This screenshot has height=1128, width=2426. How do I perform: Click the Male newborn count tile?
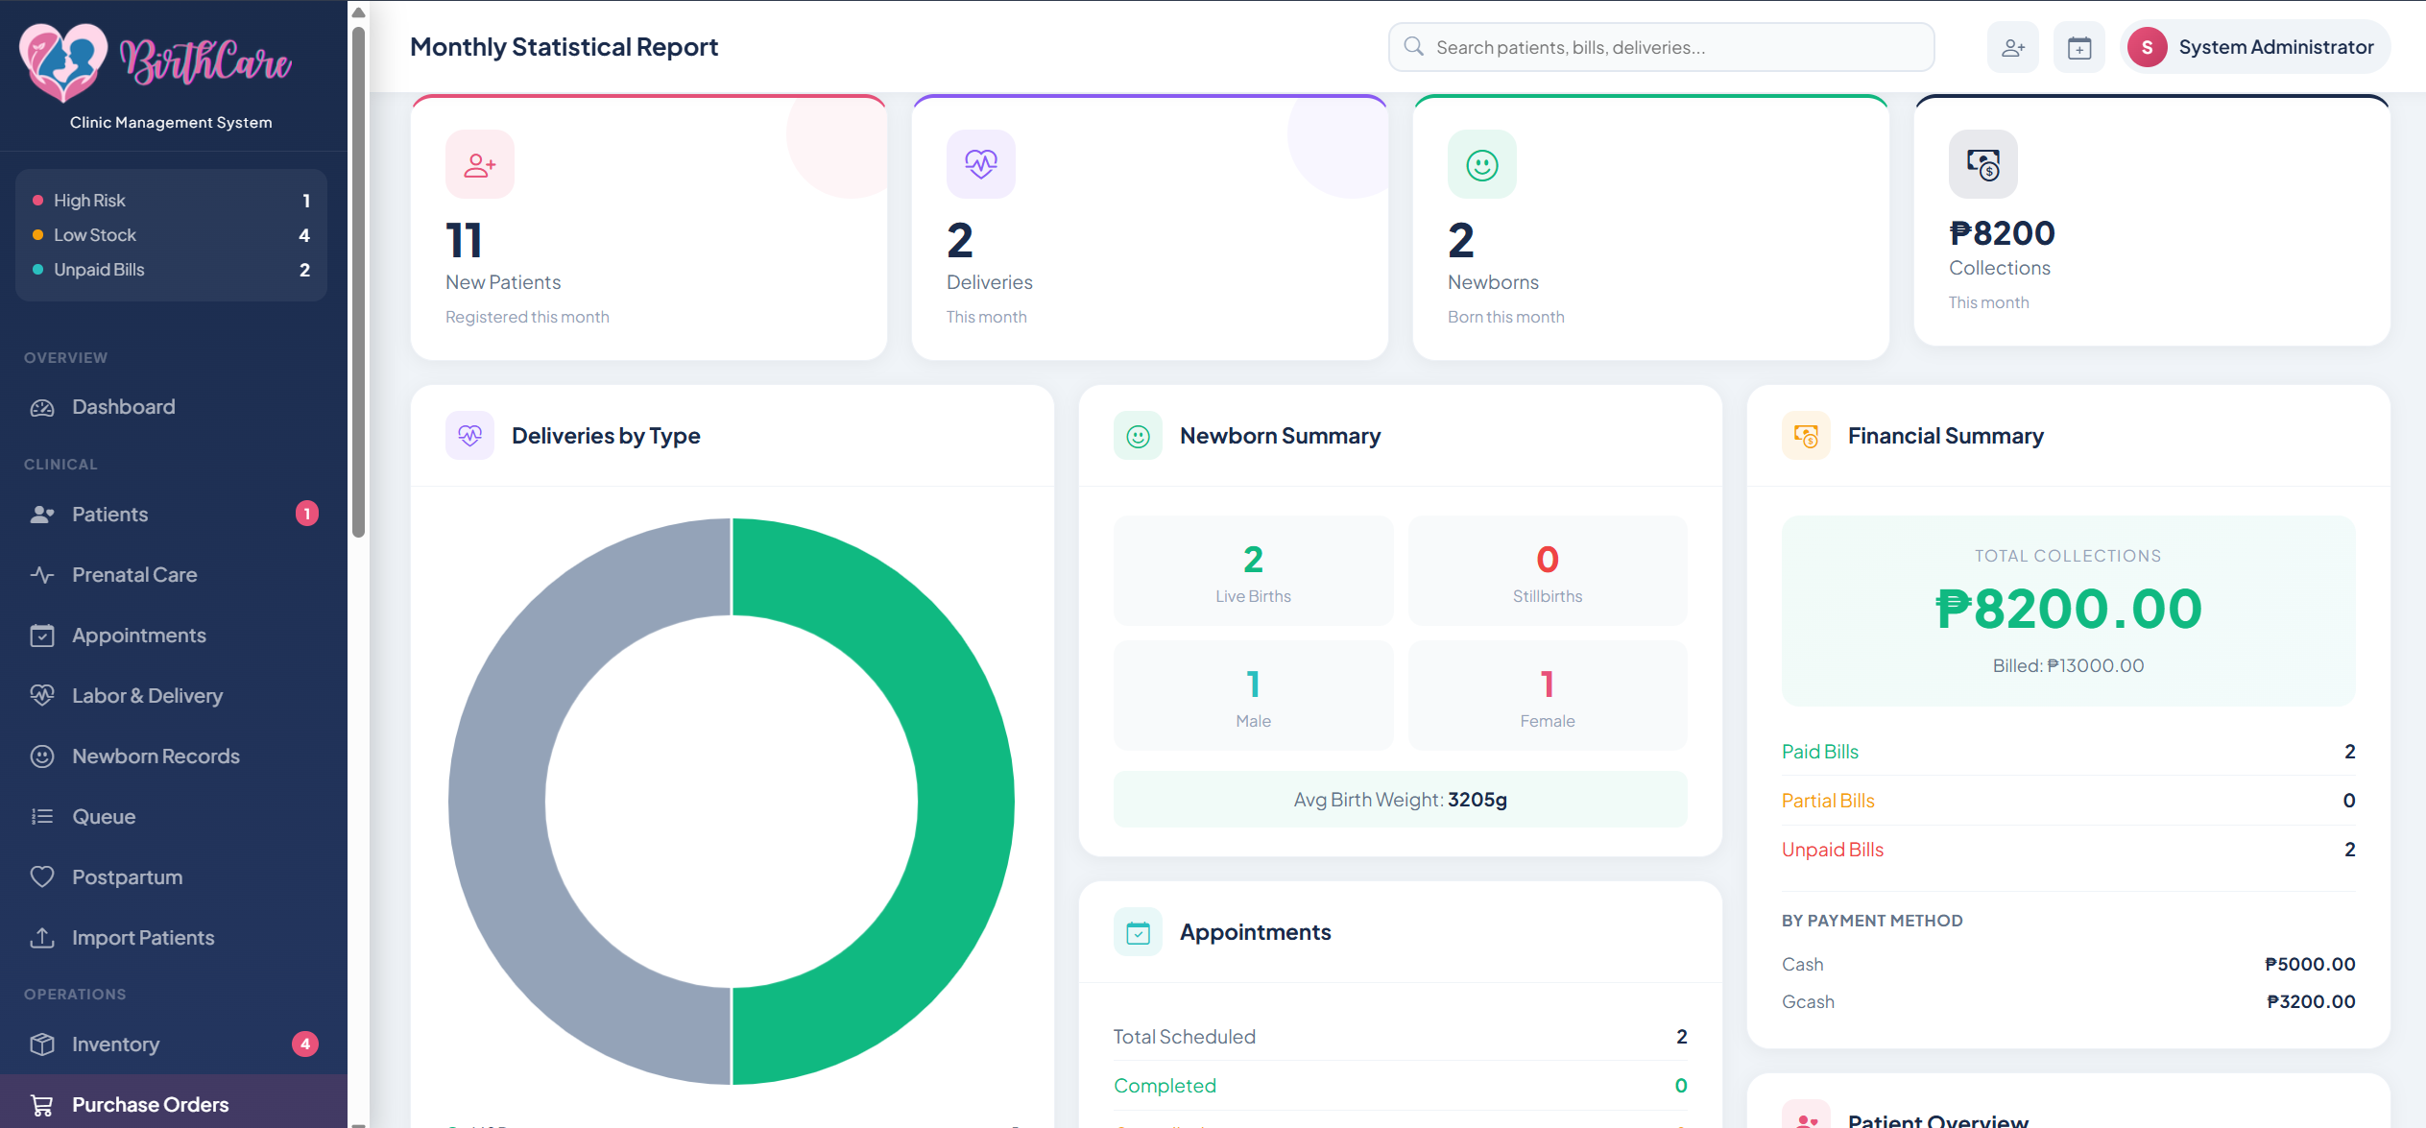point(1253,696)
